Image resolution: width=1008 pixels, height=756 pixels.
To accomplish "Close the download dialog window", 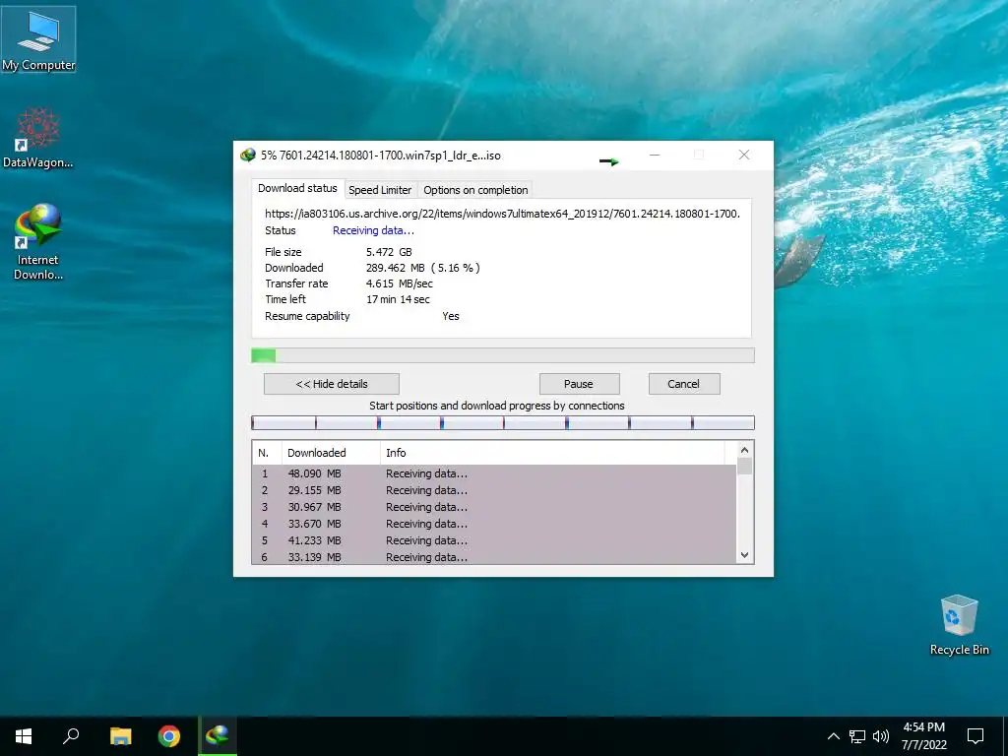I will pos(744,155).
